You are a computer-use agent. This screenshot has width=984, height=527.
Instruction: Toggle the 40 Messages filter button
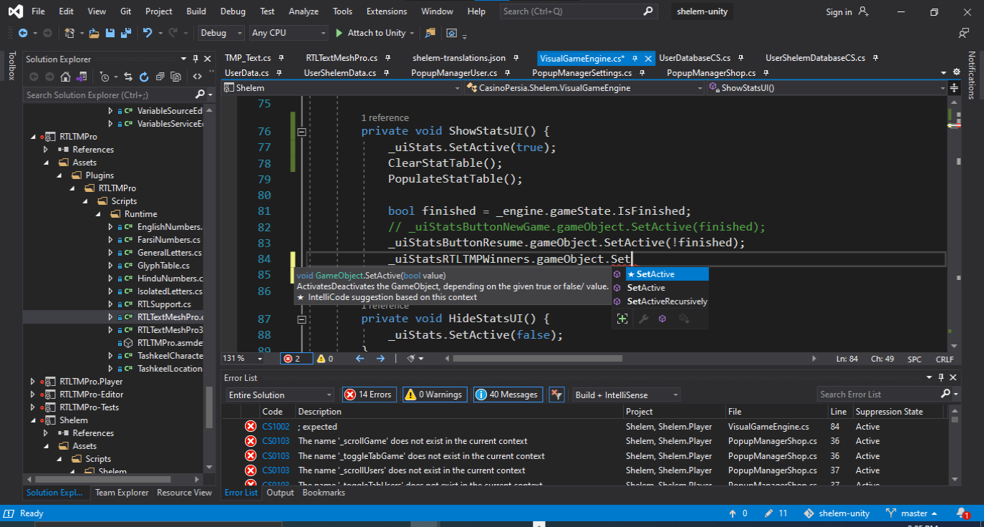[508, 395]
